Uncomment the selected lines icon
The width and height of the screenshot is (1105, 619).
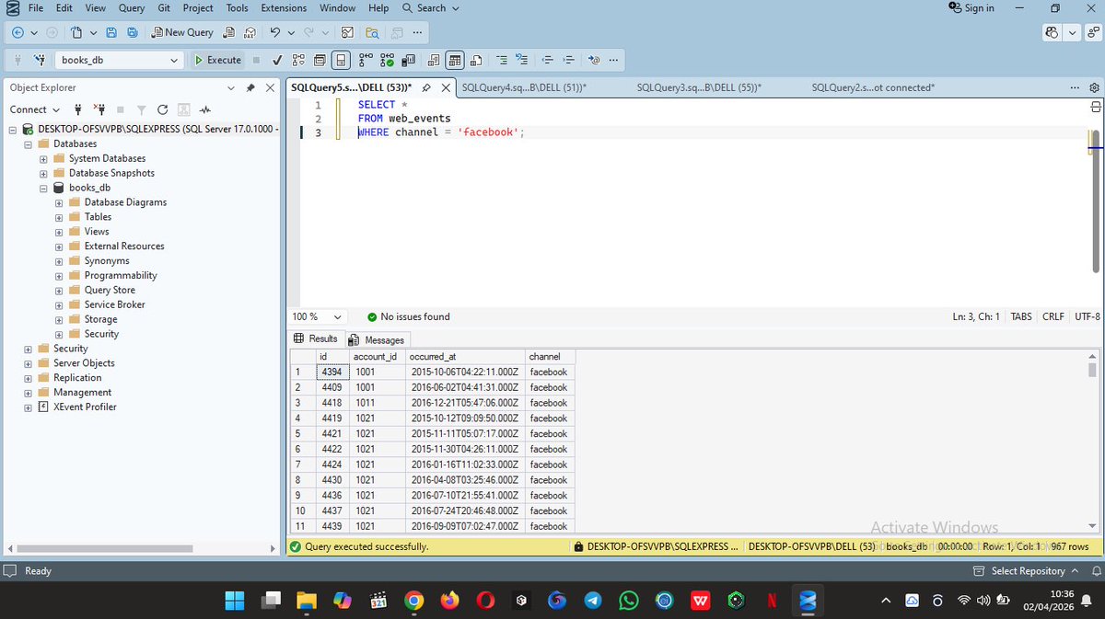(x=522, y=60)
